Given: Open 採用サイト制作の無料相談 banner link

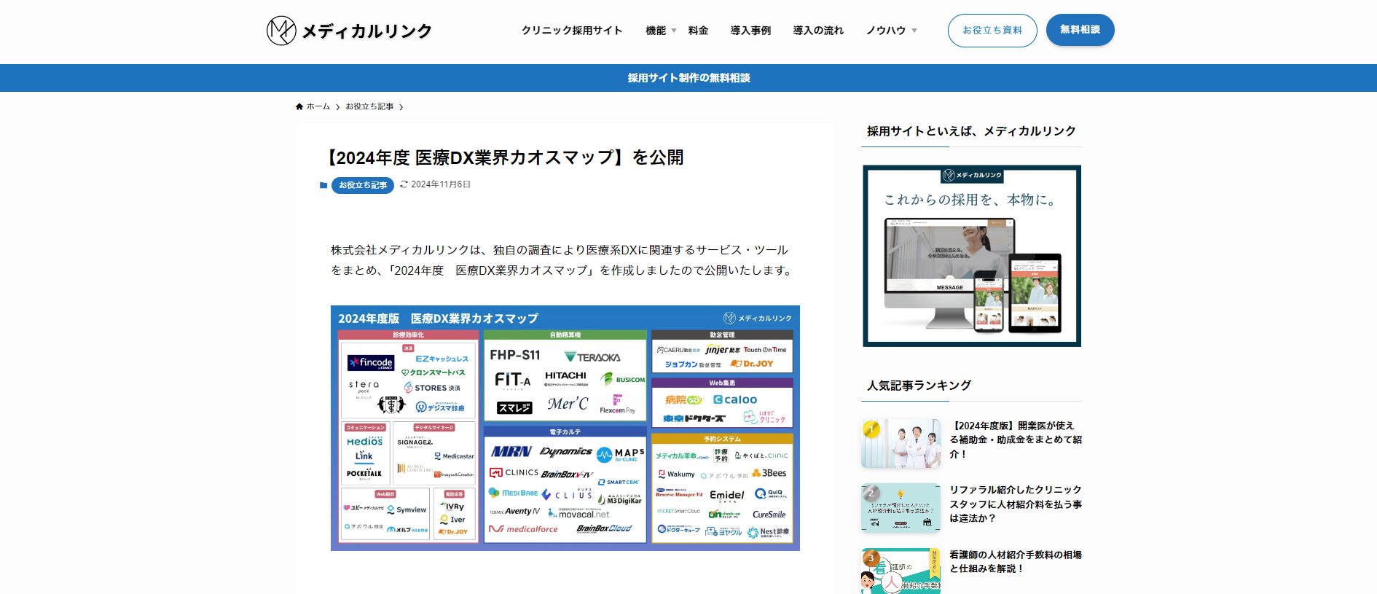Looking at the screenshot, I should coord(688,78).
